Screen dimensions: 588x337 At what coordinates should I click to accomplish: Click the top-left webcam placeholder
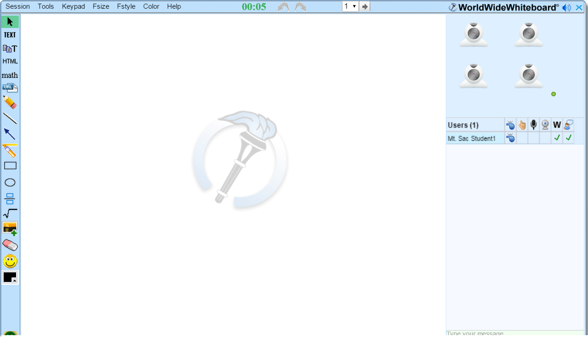coord(474,35)
